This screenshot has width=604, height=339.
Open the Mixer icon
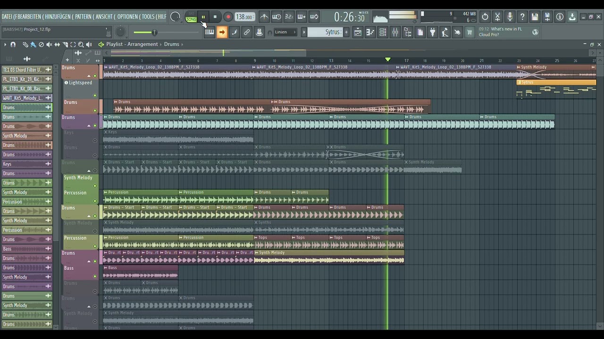395,32
